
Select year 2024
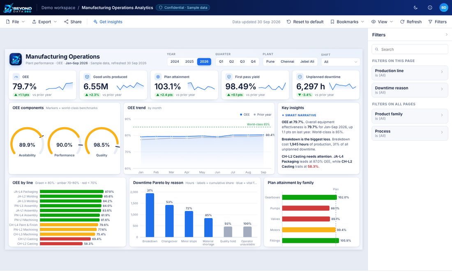coord(175,62)
